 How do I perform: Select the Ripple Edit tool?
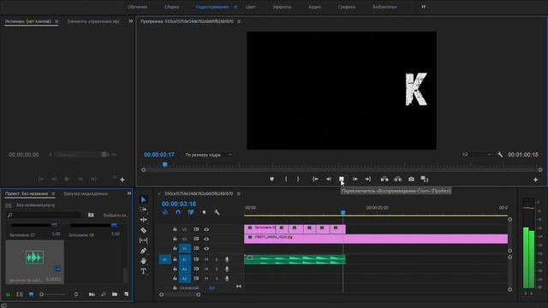[143, 220]
